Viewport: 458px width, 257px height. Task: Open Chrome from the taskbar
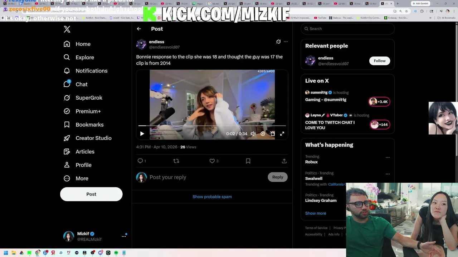click(38, 253)
